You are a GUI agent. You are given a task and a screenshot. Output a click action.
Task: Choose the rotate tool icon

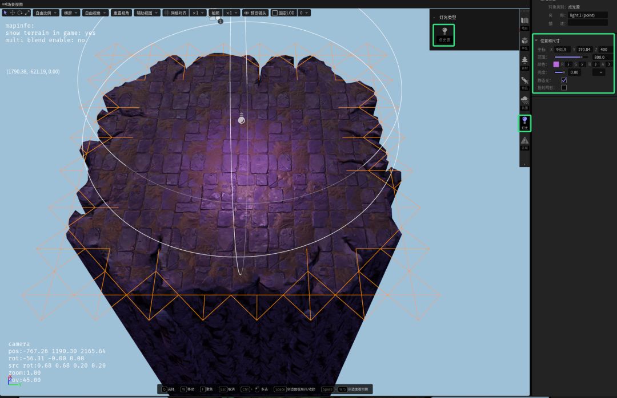(20, 13)
